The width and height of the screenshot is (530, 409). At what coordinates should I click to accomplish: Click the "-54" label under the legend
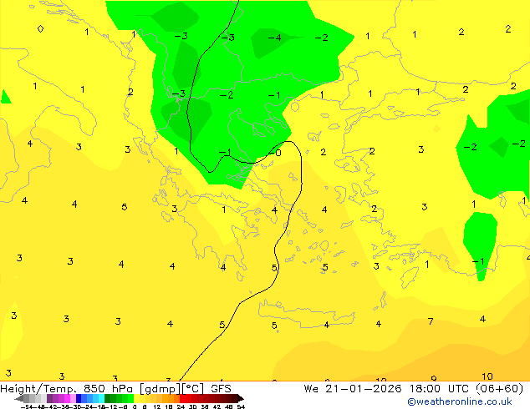point(27,406)
